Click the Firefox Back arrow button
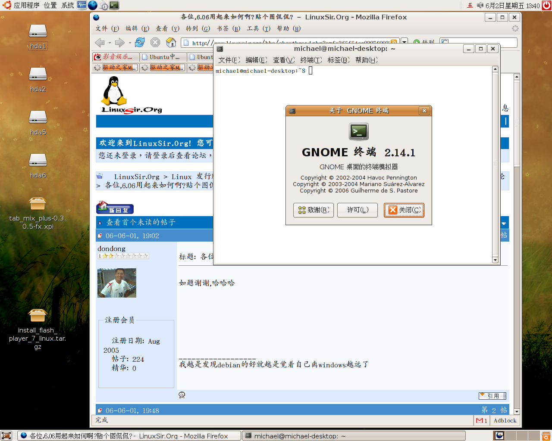This screenshot has height=441, width=552. coord(100,42)
